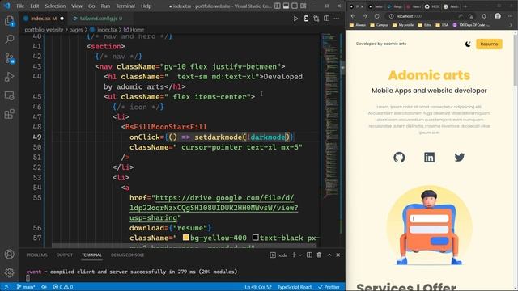Toggle dark mode moon icon on webpage
Viewport: 518px width, 291px height.
tap(468, 44)
